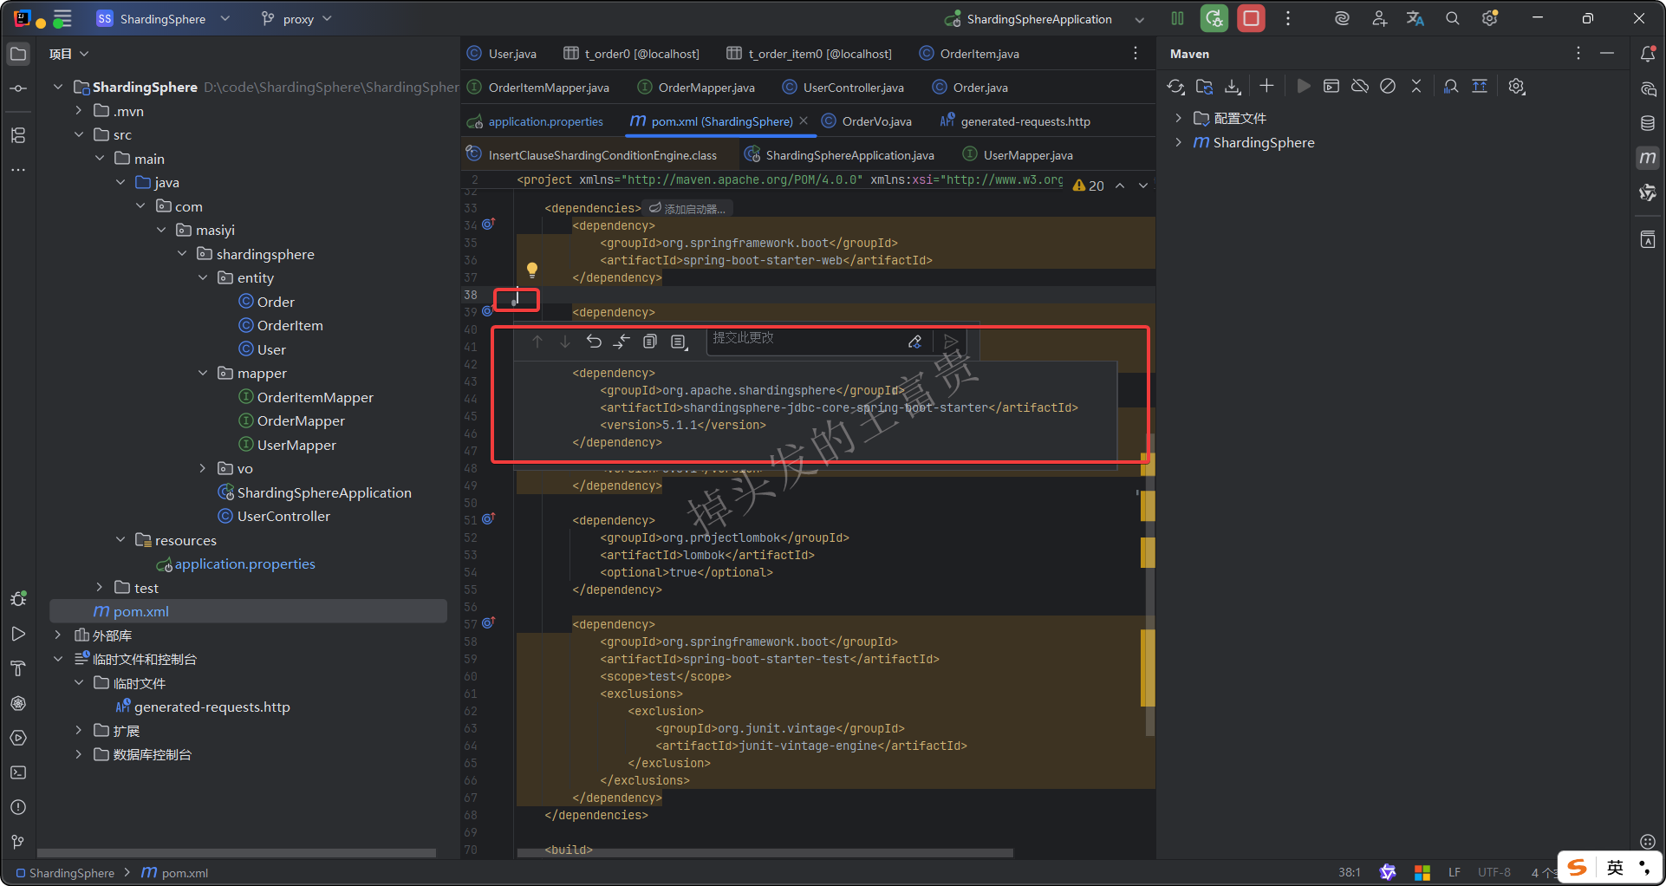Stop the running ShardingSphereApplication
Image resolution: width=1666 pixels, height=886 pixels.
[1251, 18]
